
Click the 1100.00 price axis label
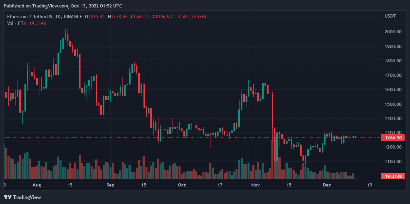pyautogui.click(x=393, y=162)
